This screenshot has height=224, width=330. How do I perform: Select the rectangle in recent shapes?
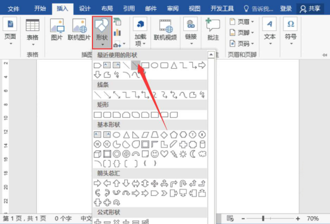click(x=145, y=65)
